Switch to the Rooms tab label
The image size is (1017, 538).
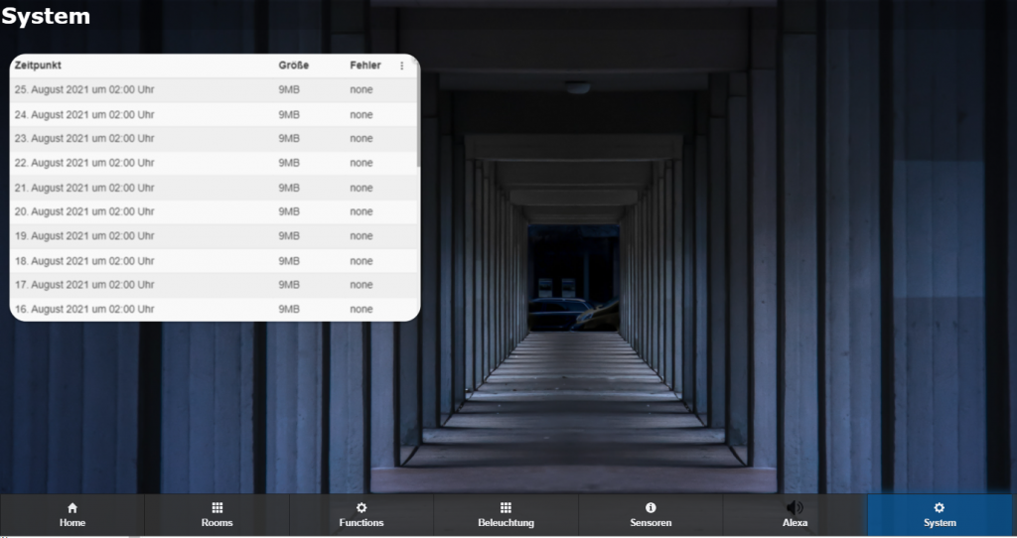[217, 523]
